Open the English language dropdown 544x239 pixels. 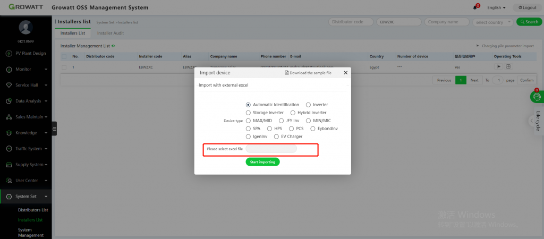pyautogui.click(x=496, y=7)
